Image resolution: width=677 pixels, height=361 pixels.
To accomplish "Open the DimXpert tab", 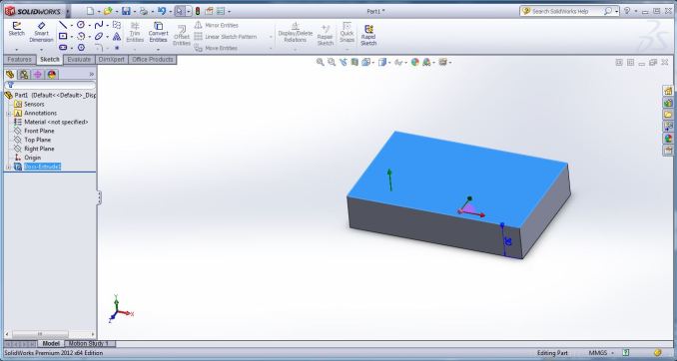I will pos(112,60).
